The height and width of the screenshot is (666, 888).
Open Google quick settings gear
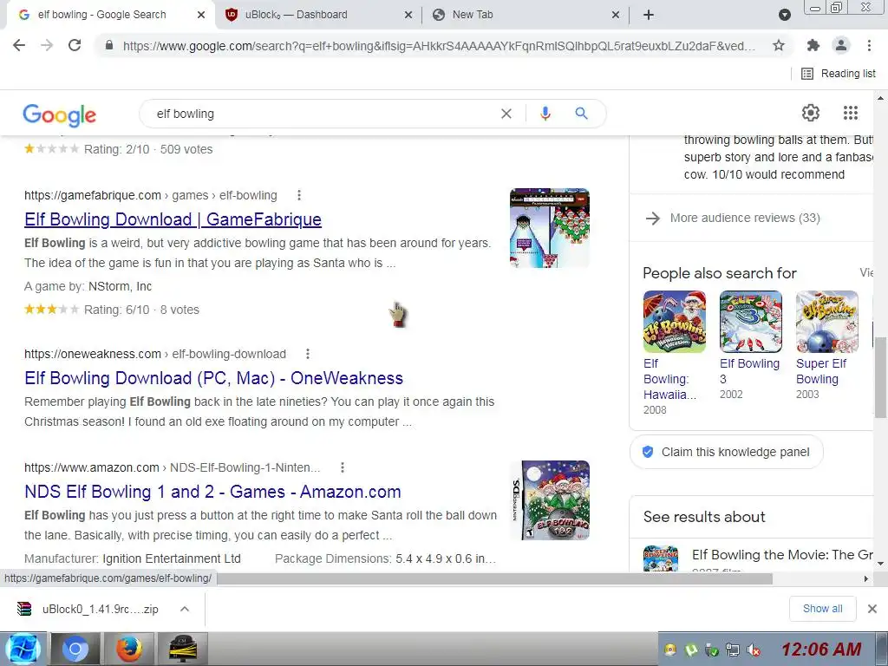811,113
